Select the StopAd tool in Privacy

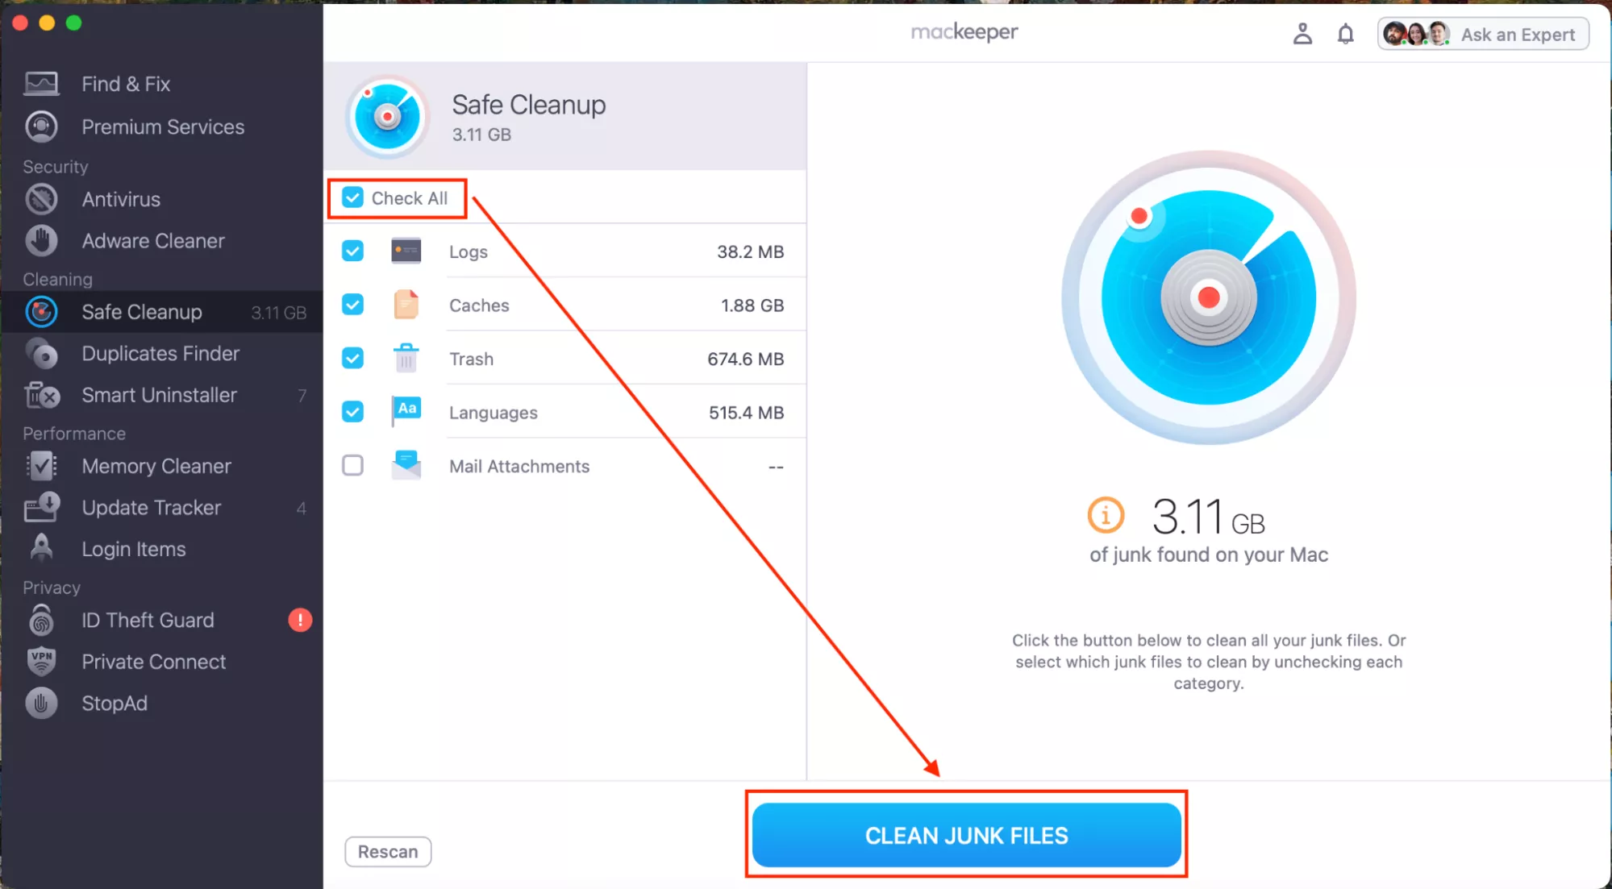115,703
